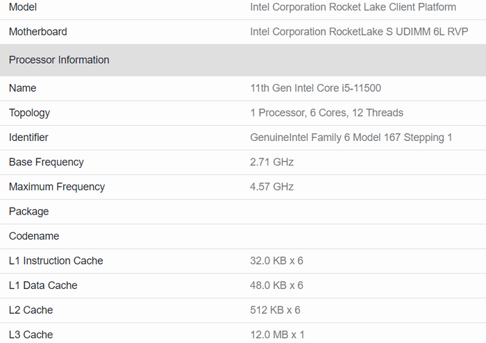Click the Package row label
This screenshot has width=486, height=343.
29,212
